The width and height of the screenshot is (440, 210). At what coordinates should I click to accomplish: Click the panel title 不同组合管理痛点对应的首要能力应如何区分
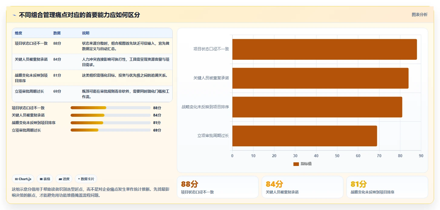point(79,15)
